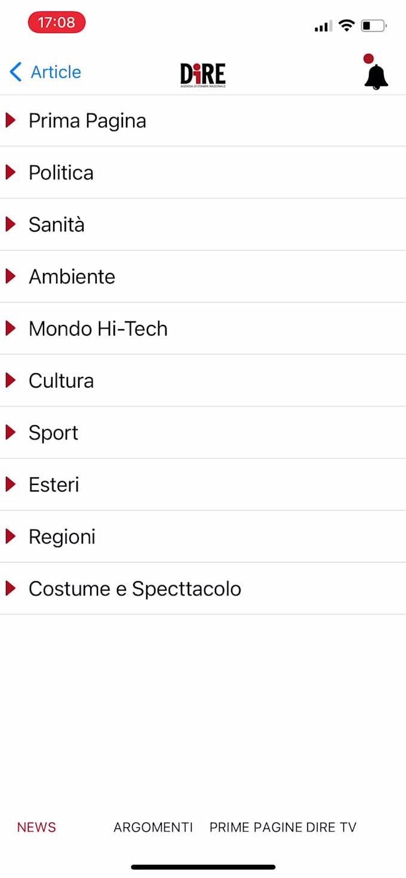Open the Regioni category

[62, 536]
